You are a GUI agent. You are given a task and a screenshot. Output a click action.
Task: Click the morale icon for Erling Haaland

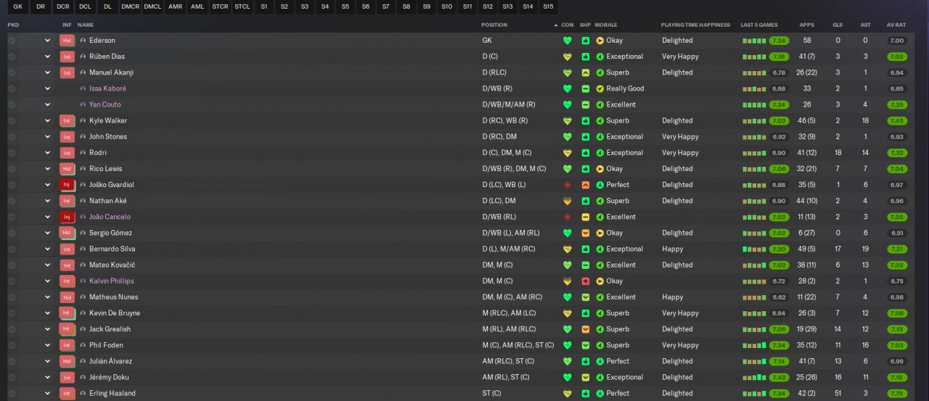[600, 393]
